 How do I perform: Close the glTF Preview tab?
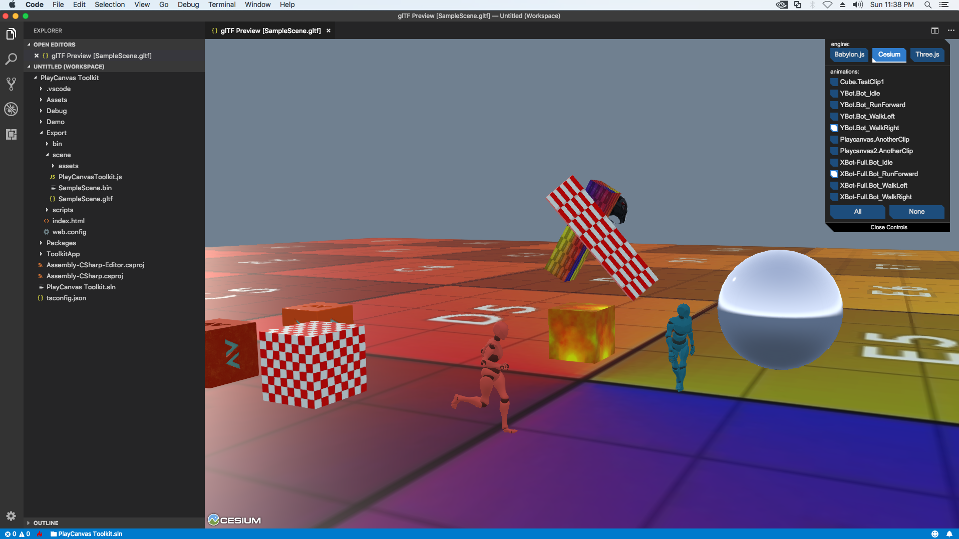(x=329, y=31)
